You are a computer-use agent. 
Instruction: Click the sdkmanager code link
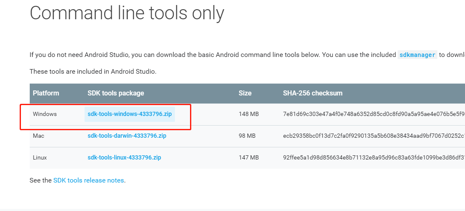point(417,55)
